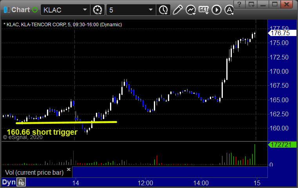This screenshot has height=188, width=298.
Task: Click the blue Chart window icon
Action: tap(7, 10)
